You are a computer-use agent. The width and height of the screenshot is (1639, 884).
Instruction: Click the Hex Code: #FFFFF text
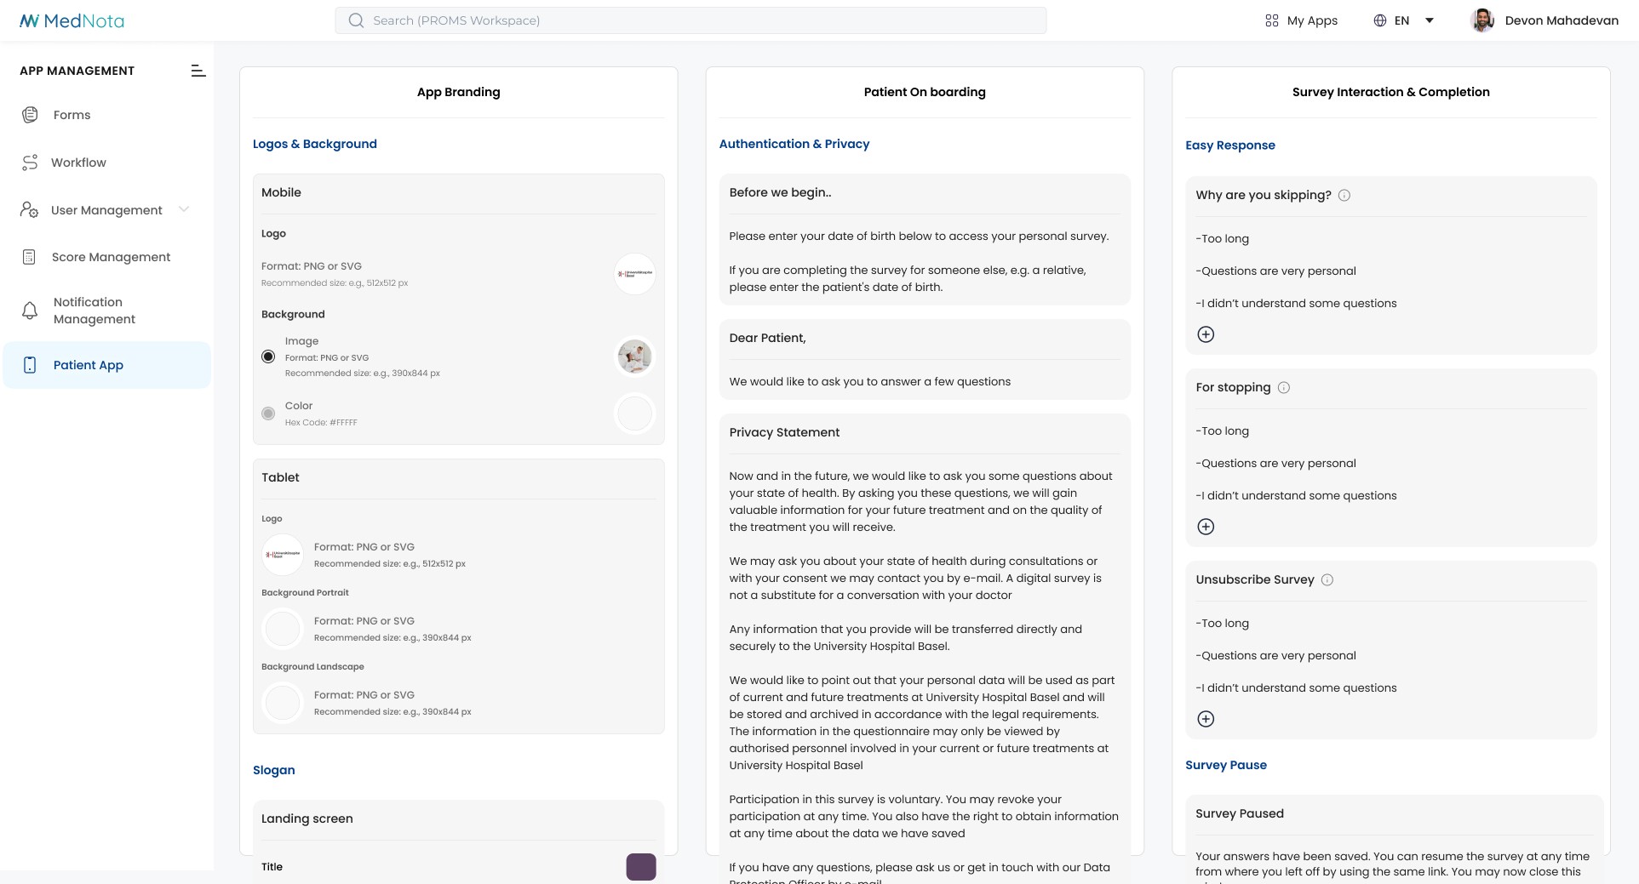pos(321,422)
